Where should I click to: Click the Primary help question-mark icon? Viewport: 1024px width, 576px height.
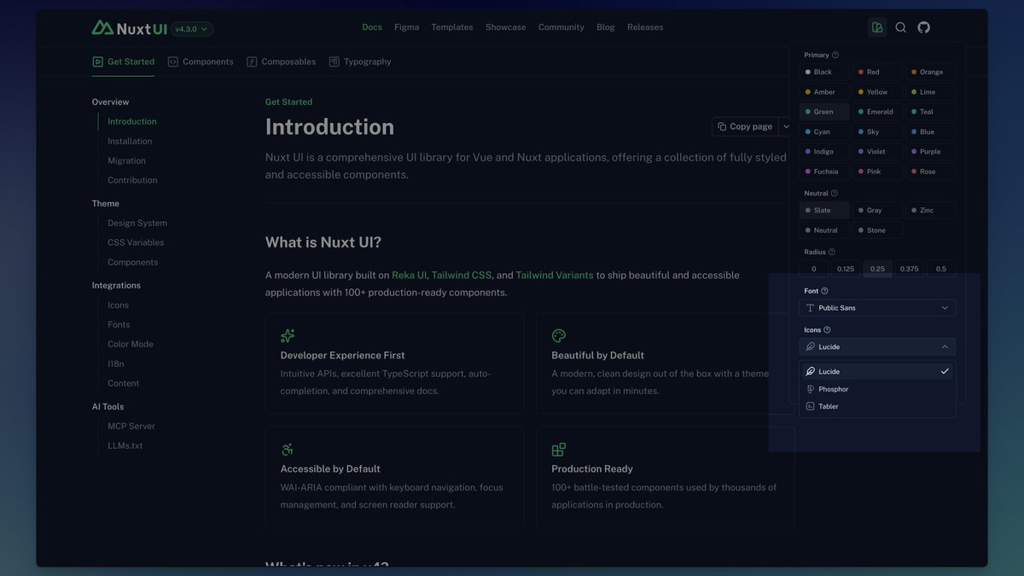pos(835,55)
